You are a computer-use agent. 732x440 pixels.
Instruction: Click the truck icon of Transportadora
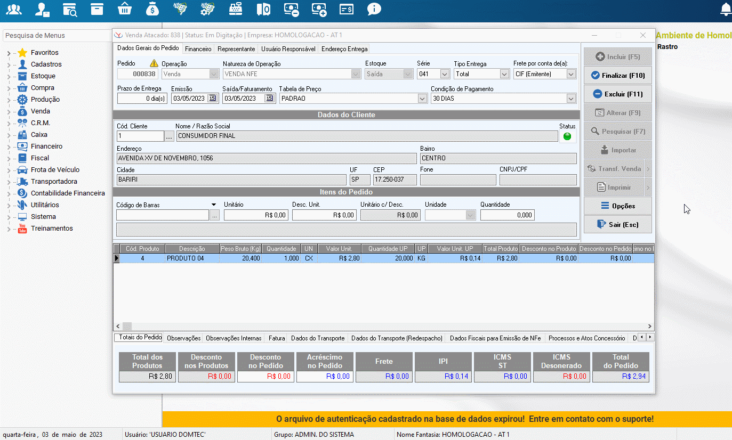(22, 182)
